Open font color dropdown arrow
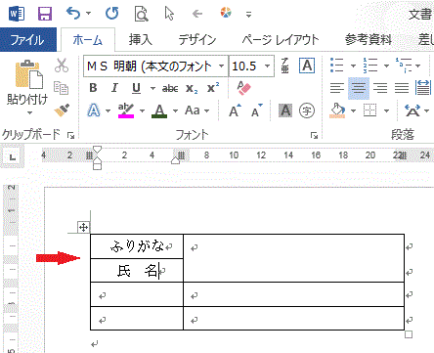The height and width of the screenshot is (353, 434). (x=175, y=111)
